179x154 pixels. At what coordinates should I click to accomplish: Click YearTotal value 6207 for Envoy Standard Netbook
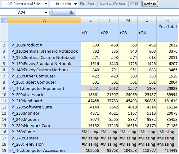click(x=167, y=64)
